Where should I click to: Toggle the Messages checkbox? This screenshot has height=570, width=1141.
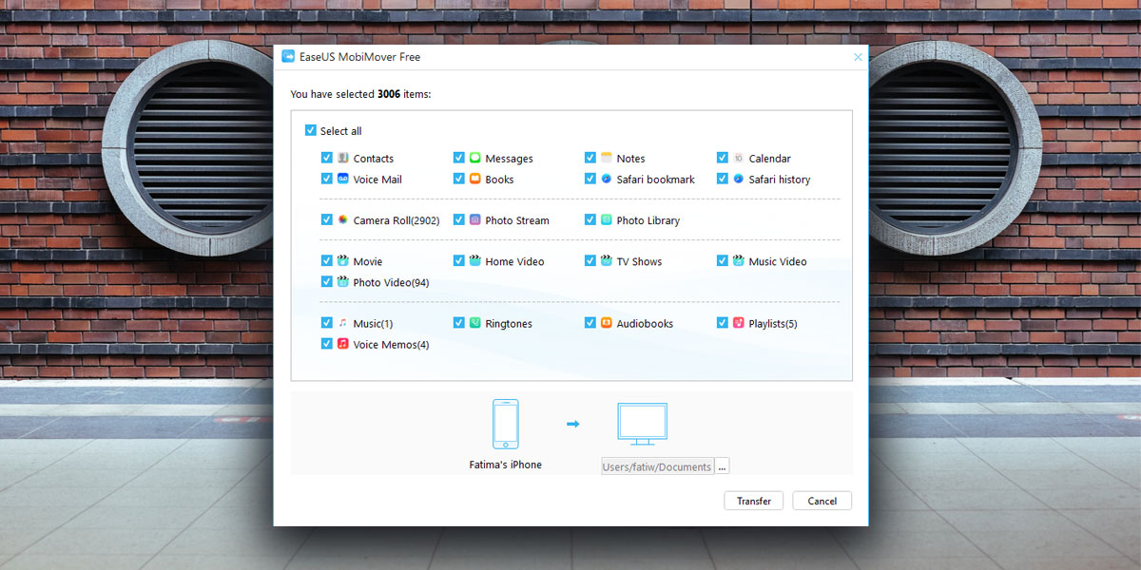tap(458, 158)
